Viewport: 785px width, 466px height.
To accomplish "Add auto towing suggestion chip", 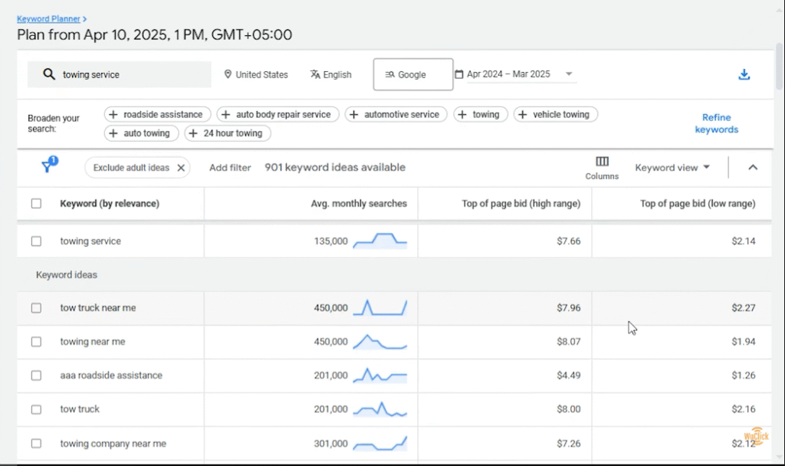I will [141, 133].
